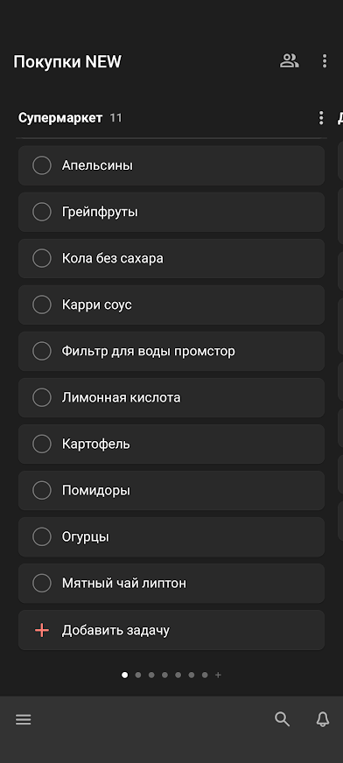Mark Грейпфруты as complete

[x=42, y=212]
